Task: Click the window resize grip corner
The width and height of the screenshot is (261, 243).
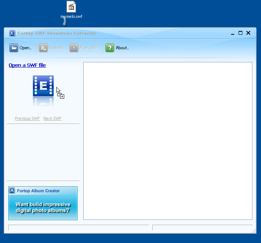Action: tap(254, 231)
